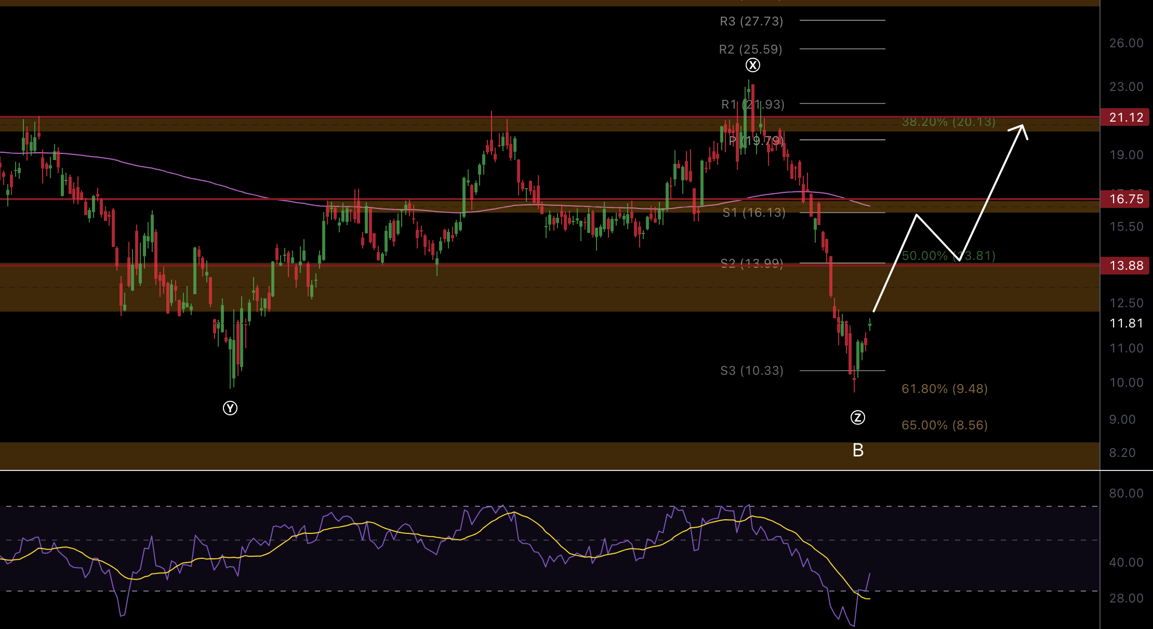The width and height of the screenshot is (1153, 629).
Task: Select the 38.20% (20.13) Fibonacci label
Action: click(948, 122)
